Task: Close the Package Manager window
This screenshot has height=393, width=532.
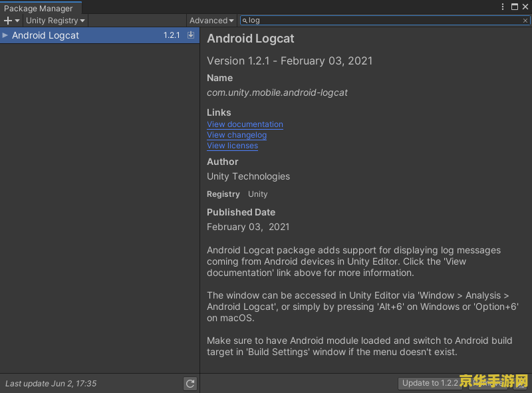Action: pos(525,7)
